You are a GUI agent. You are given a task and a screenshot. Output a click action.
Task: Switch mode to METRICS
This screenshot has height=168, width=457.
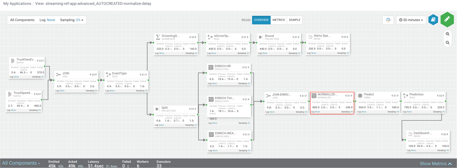point(278,20)
